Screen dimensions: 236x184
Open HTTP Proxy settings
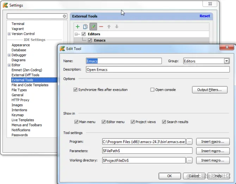(x=20, y=100)
